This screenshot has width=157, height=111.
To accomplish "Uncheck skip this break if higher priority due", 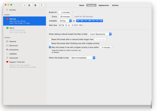I will coord(50,47).
